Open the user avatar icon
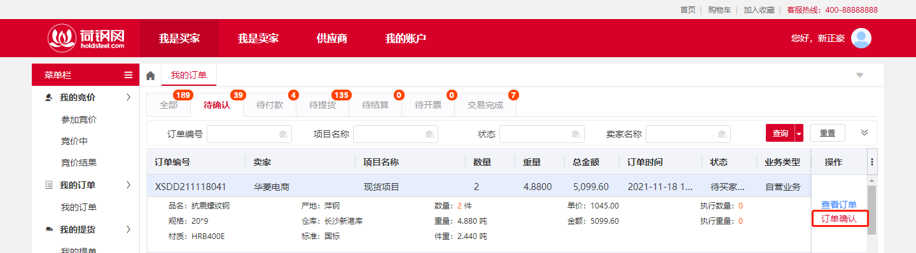This screenshot has height=253, width=916. [x=861, y=38]
